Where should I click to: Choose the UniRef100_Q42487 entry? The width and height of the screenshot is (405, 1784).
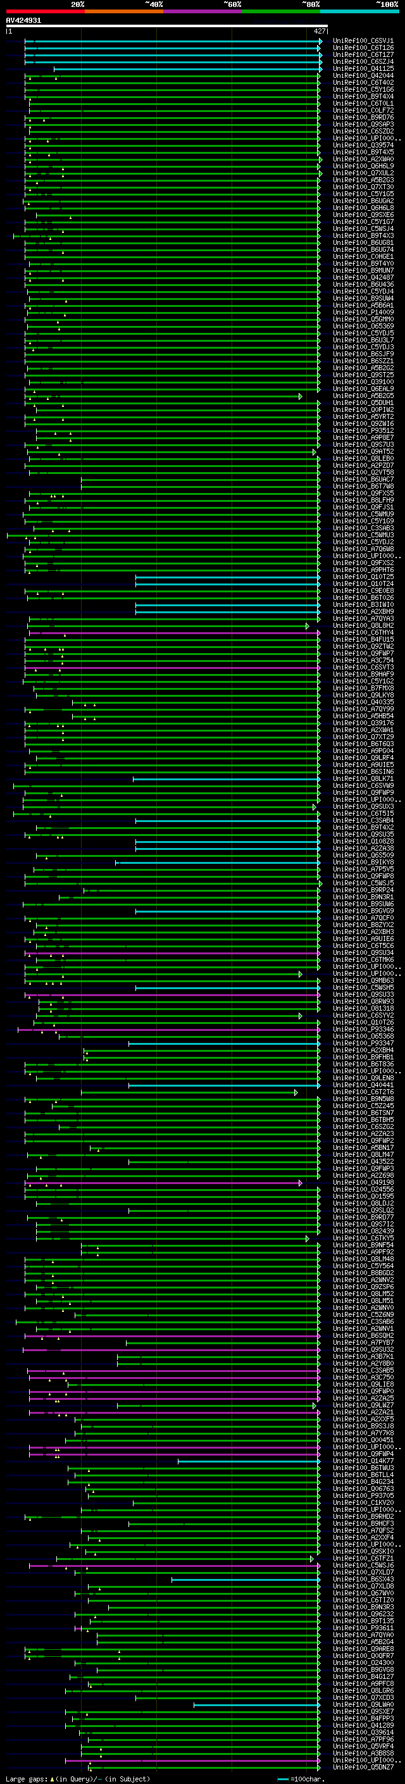click(363, 278)
